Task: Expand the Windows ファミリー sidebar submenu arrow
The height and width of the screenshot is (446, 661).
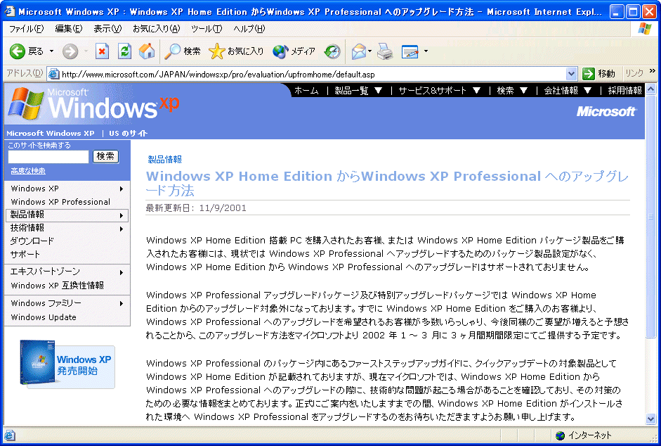Action: click(x=122, y=304)
